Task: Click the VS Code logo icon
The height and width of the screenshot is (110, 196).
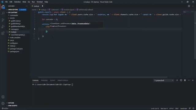Action: coord(2,2)
